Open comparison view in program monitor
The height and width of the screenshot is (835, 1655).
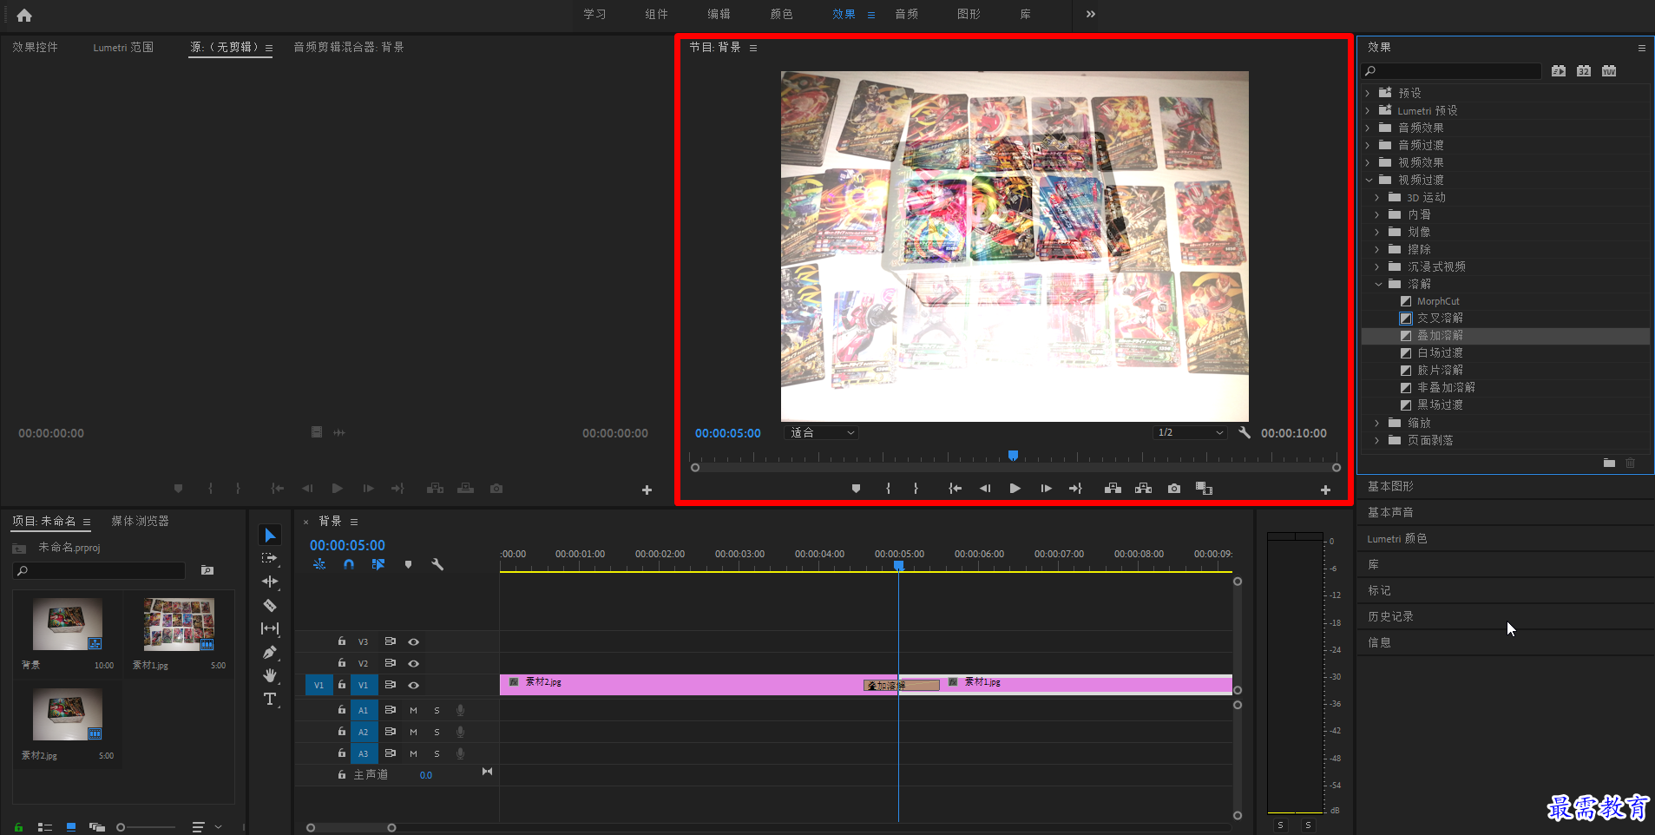coord(1204,489)
